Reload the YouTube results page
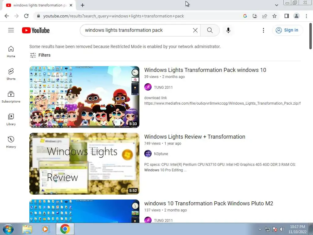 pos(26,16)
